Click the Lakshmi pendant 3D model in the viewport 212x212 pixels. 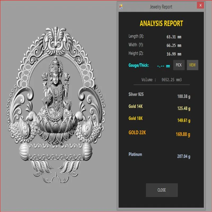[56, 105]
